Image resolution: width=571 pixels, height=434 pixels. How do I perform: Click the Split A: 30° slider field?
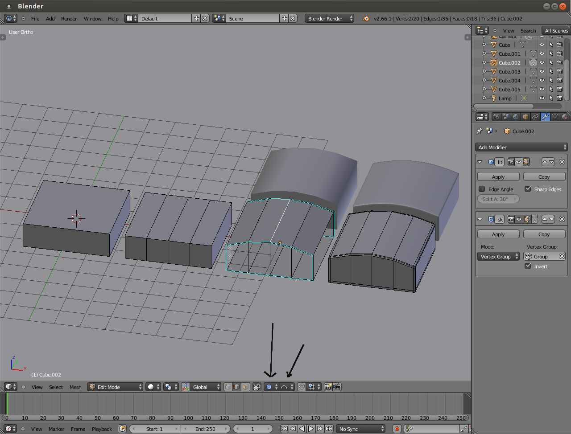pyautogui.click(x=498, y=199)
